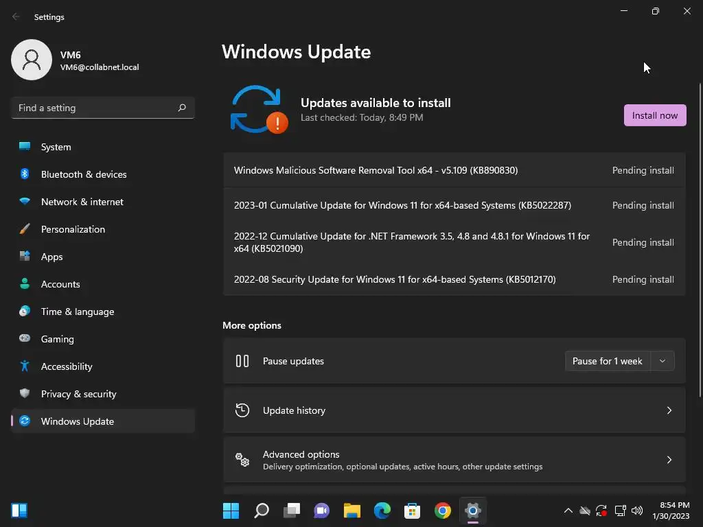Launch Google Chrome from taskbar

[443, 511]
